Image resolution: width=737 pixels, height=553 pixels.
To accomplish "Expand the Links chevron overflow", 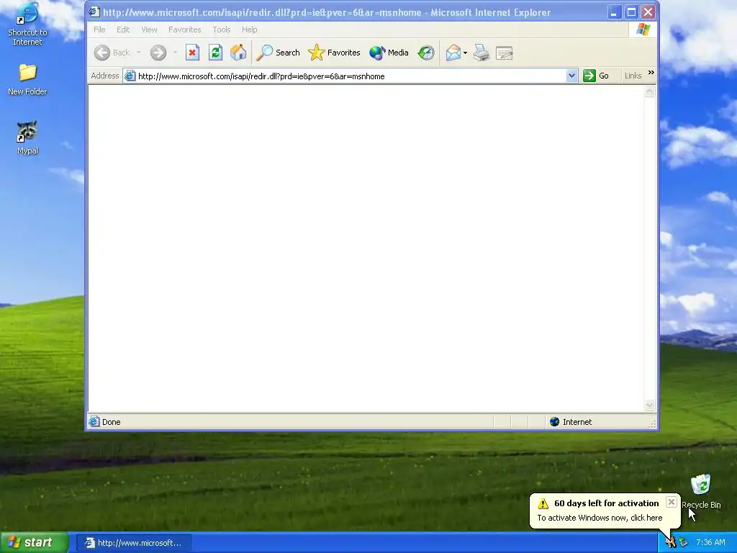I will coord(651,73).
